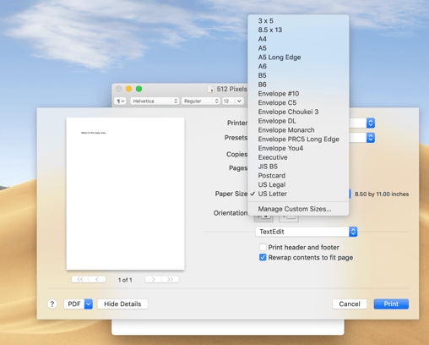Click the document icon in TextEdit title
Viewport: 429px width, 345px height.
[x=210, y=89]
